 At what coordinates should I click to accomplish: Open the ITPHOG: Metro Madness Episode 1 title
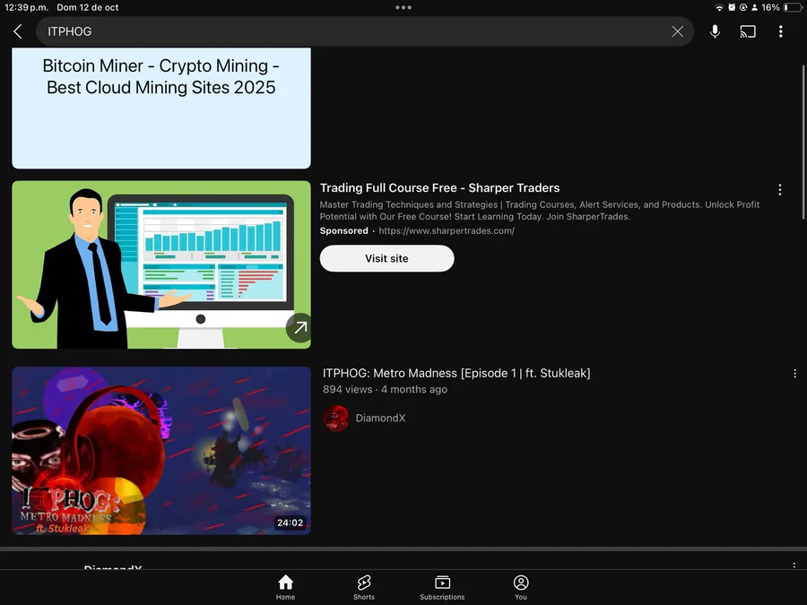tap(456, 373)
